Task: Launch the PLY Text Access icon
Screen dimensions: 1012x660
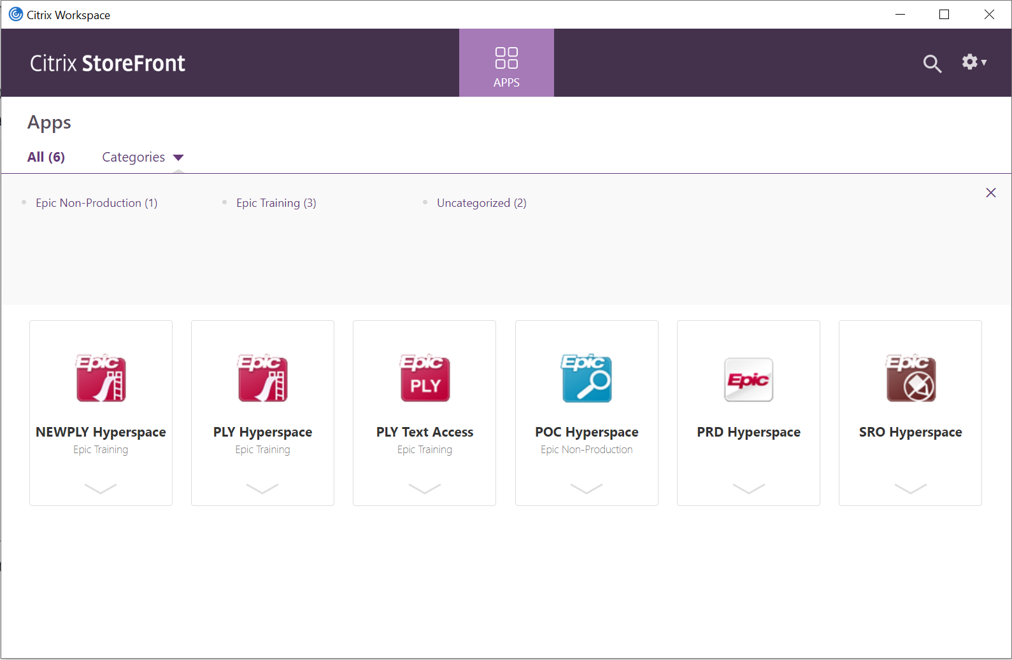Action: [x=425, y=379]
